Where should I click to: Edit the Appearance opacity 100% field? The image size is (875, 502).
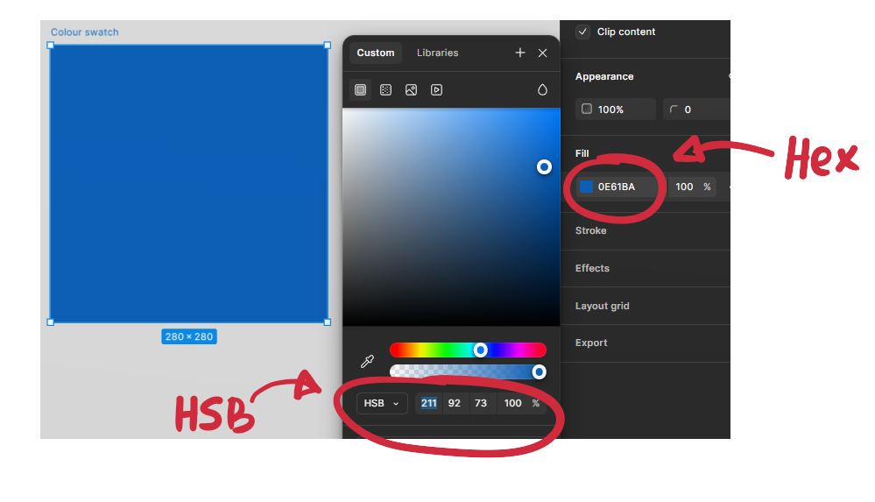coord(616,110)
